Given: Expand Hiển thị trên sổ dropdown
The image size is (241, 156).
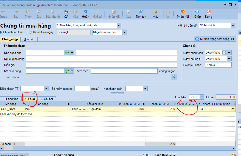Looking at the screenshot, I should point(233,25).
